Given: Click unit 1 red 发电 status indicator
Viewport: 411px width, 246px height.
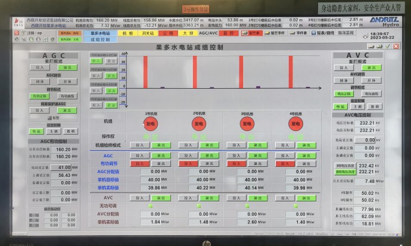Looking at the screenshot, I should pos(151,124).
